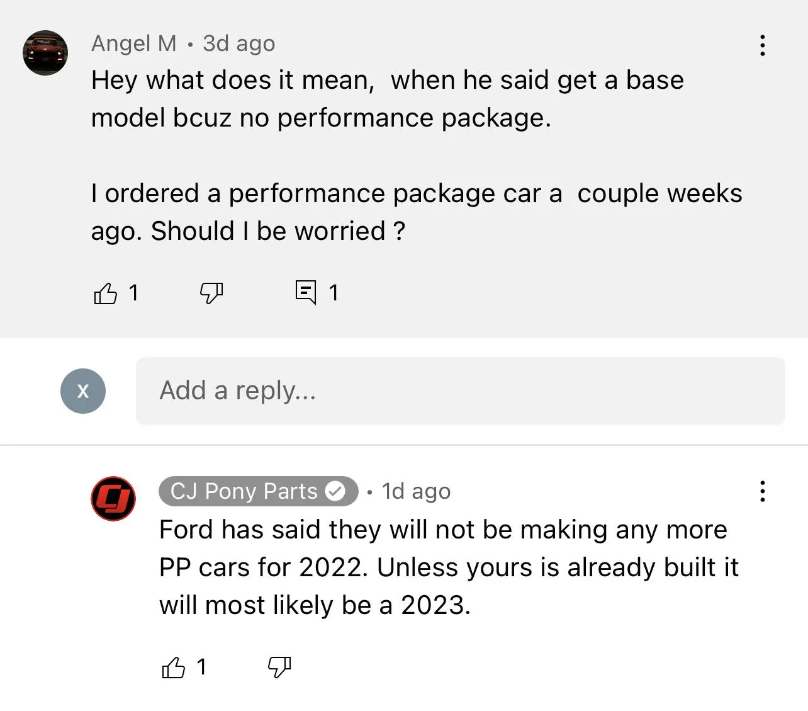Screen dimensions: 808x711
Task: Click the reply count number beside replies icon
Action: 334,293
